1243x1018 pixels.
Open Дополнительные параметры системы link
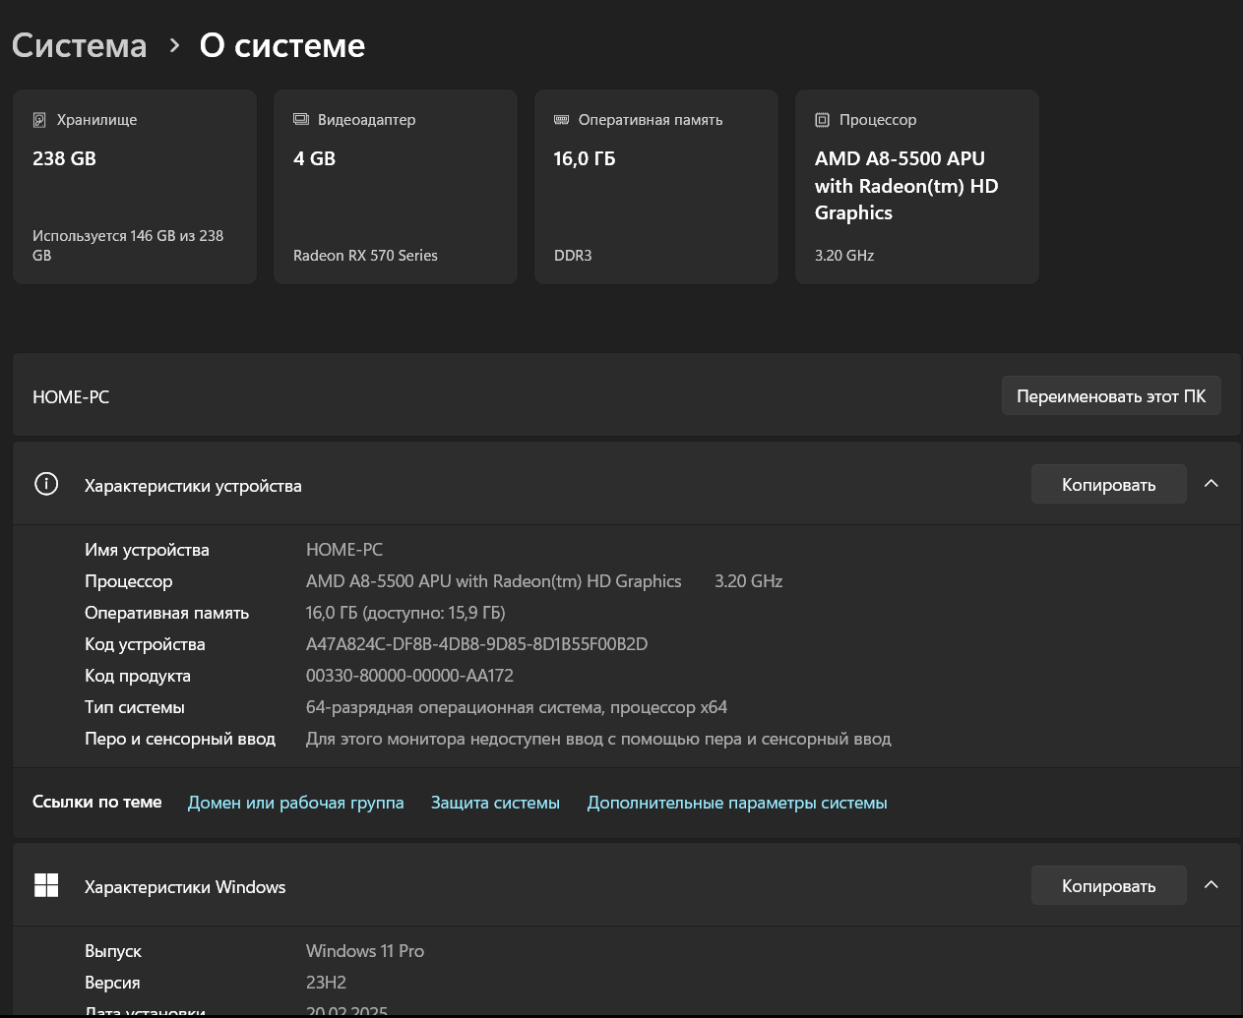[737, 803]
